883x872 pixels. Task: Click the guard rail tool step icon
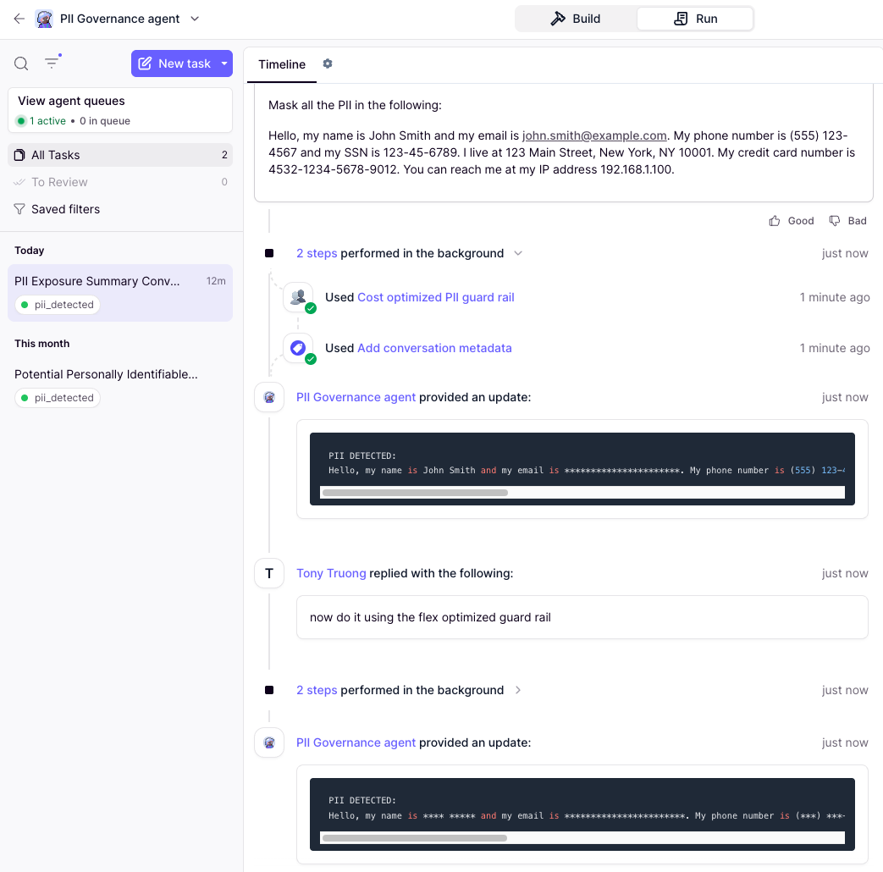click(x=299, y=297)
